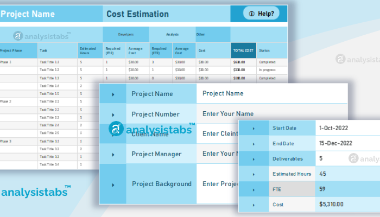380x217 pixels.
Task: Click the dark blue TOTAL COST header swatch
Action: [243, 50]
